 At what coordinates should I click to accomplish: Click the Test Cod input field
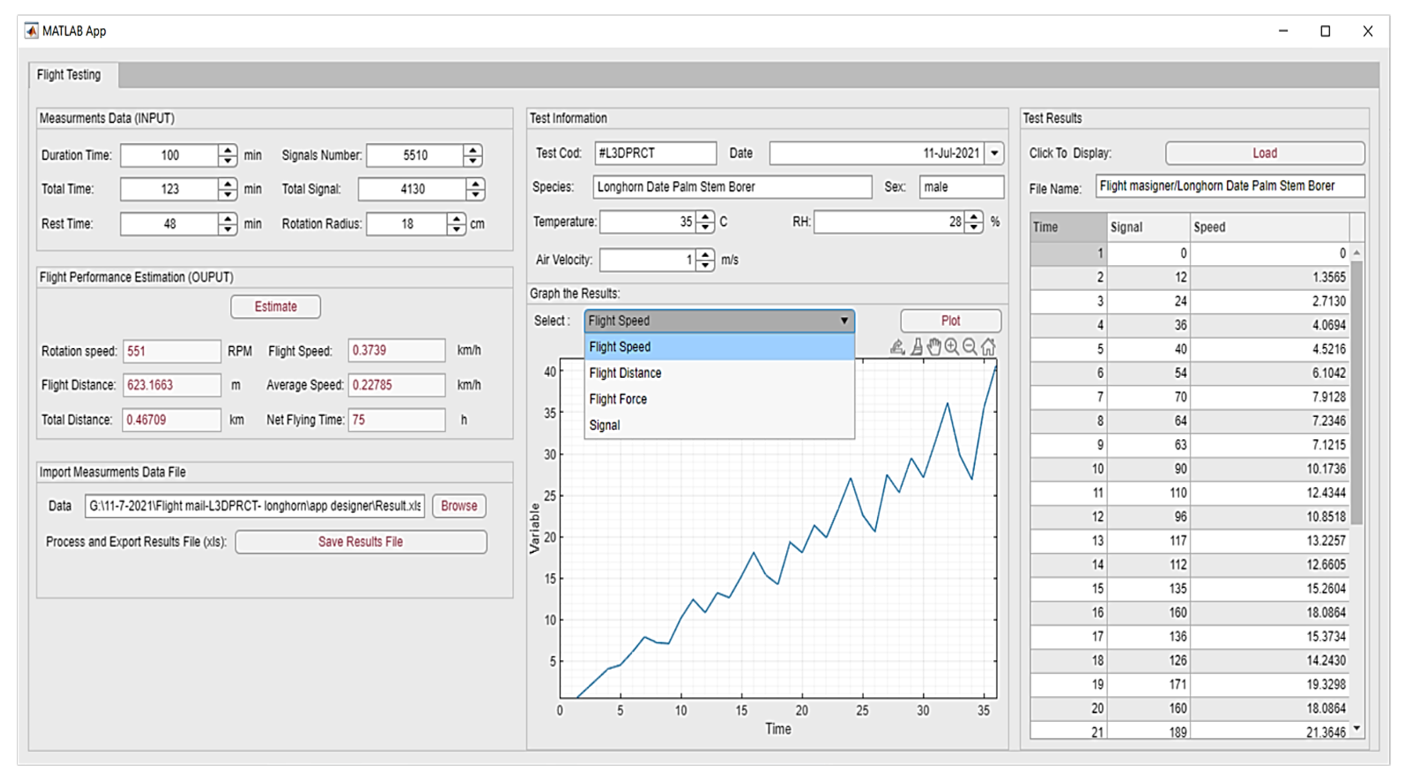(655, 153)
